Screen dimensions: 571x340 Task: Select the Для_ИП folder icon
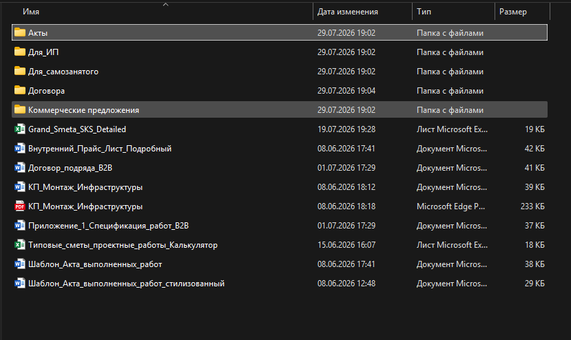[x=20, y=52]
